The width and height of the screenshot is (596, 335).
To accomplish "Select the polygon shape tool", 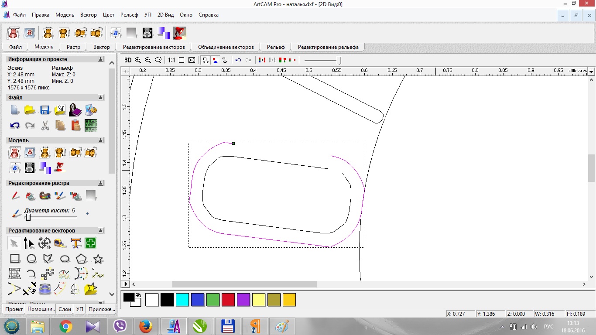I will [x=81, y=259].
